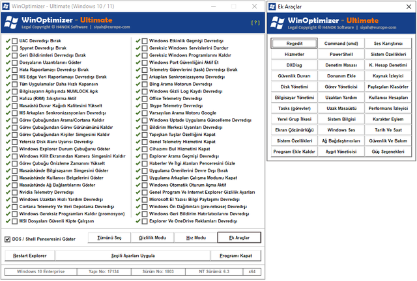This screenshot has height=281, width=417.
Task: Launch Regedit from Ek Araçlar
Action: click(x=295, y=44)
